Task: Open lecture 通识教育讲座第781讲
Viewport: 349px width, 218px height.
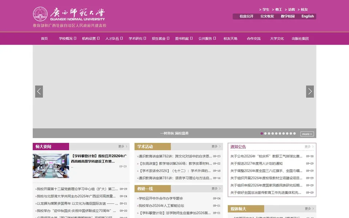Action: [174, 178]
